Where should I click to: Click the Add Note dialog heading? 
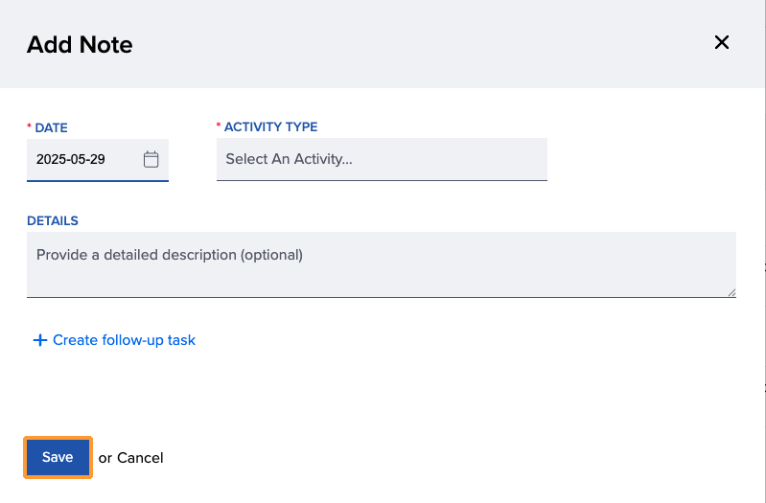[x=80, y=44]
